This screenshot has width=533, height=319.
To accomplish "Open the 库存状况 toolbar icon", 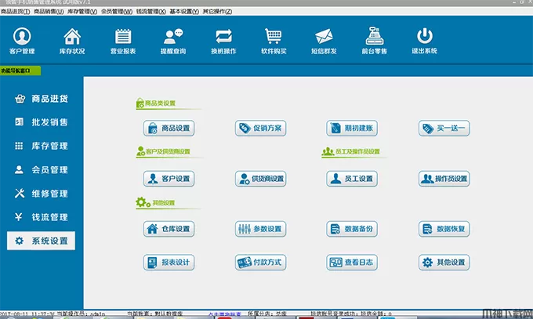I will (x=72, y=41).
